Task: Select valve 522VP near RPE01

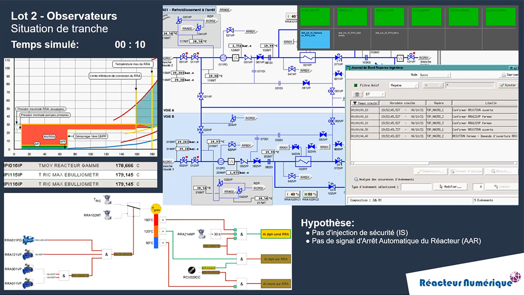Action: pyautogui.click(x=232, y=145)
